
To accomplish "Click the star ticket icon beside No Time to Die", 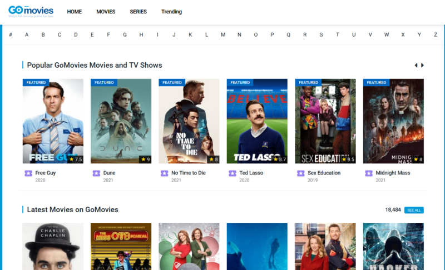I will 164,173.
